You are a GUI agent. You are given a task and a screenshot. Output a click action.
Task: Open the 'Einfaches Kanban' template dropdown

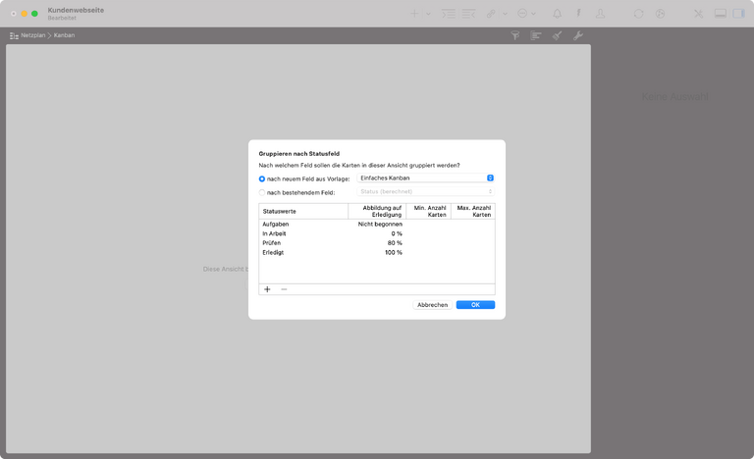425,178
